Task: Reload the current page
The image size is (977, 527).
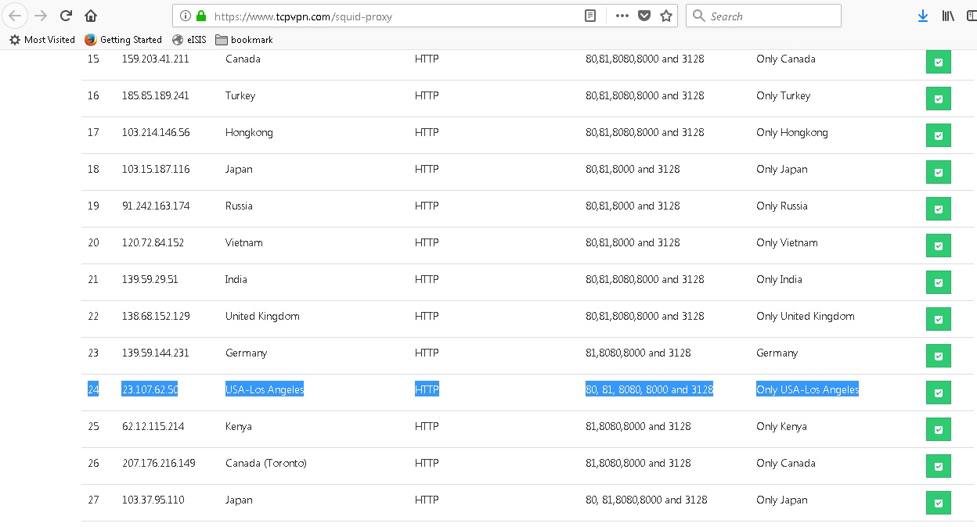Action: pyautogui.click(x=67, y=16)
